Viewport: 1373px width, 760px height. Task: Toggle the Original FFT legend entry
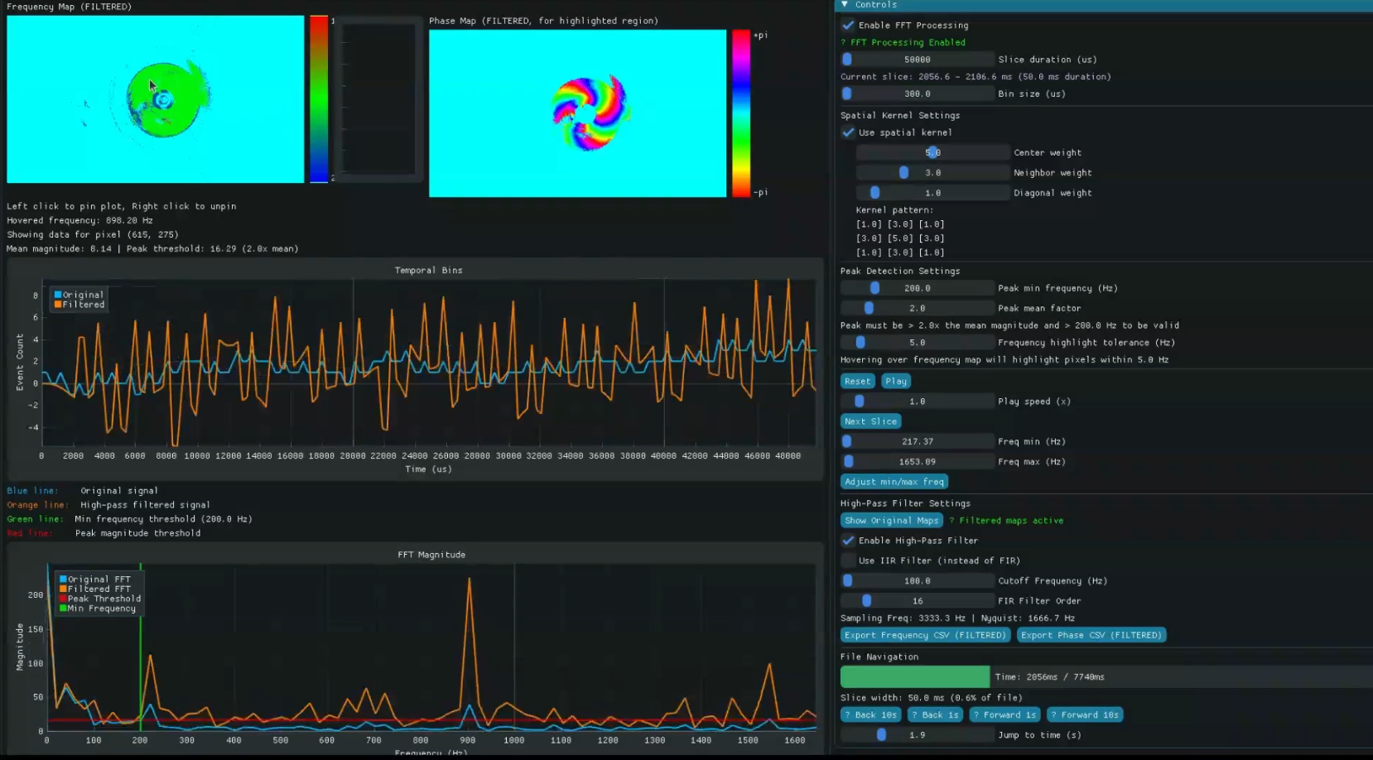pos(62,579)
